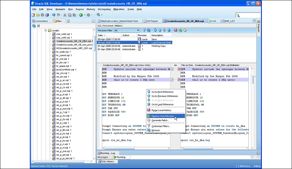Screen dimensions: 292x169
Task: Click arrow beside 'Updates include the synonyms' left line
Action: point(172,69)
